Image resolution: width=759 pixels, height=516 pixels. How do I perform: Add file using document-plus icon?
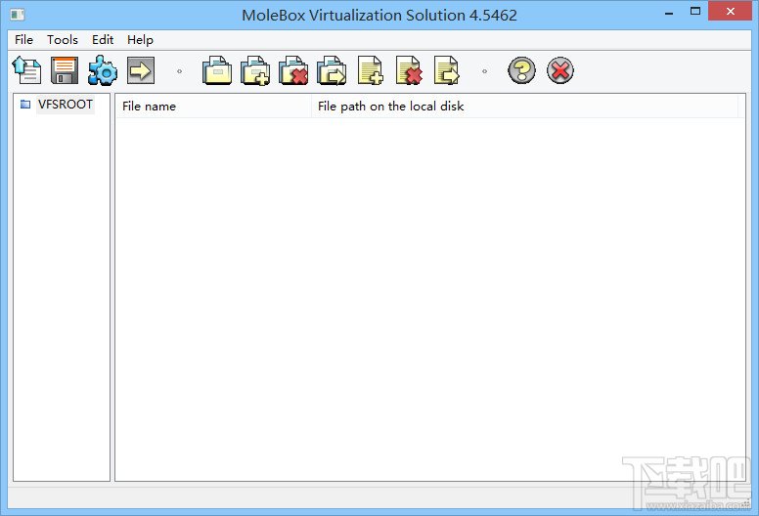coord(371,70)
